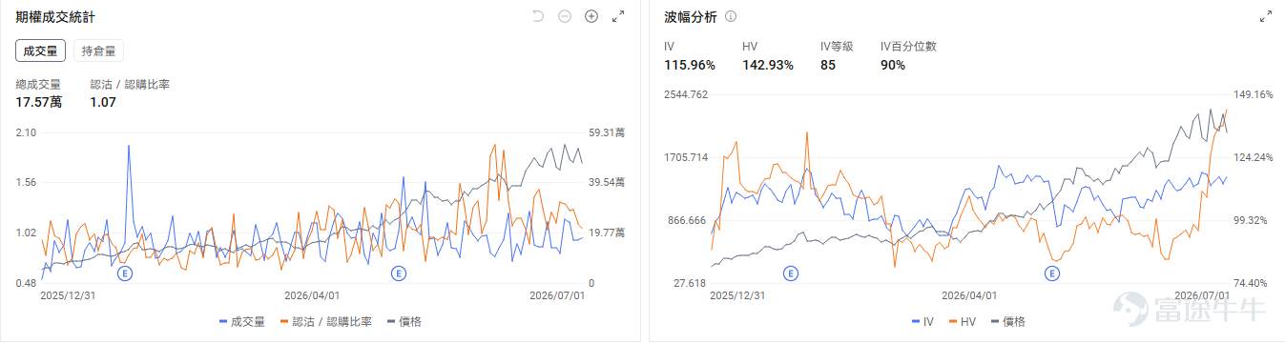Image resolution: width=1285 pixels, height=344 pixels.
Task: Click the 2026/04/01 date label in the volume chart
Action: coord(313,295)
